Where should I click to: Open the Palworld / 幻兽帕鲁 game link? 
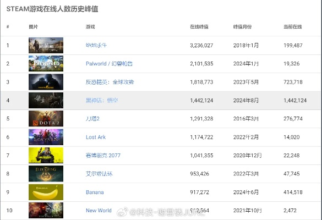(x=109, y=64)
